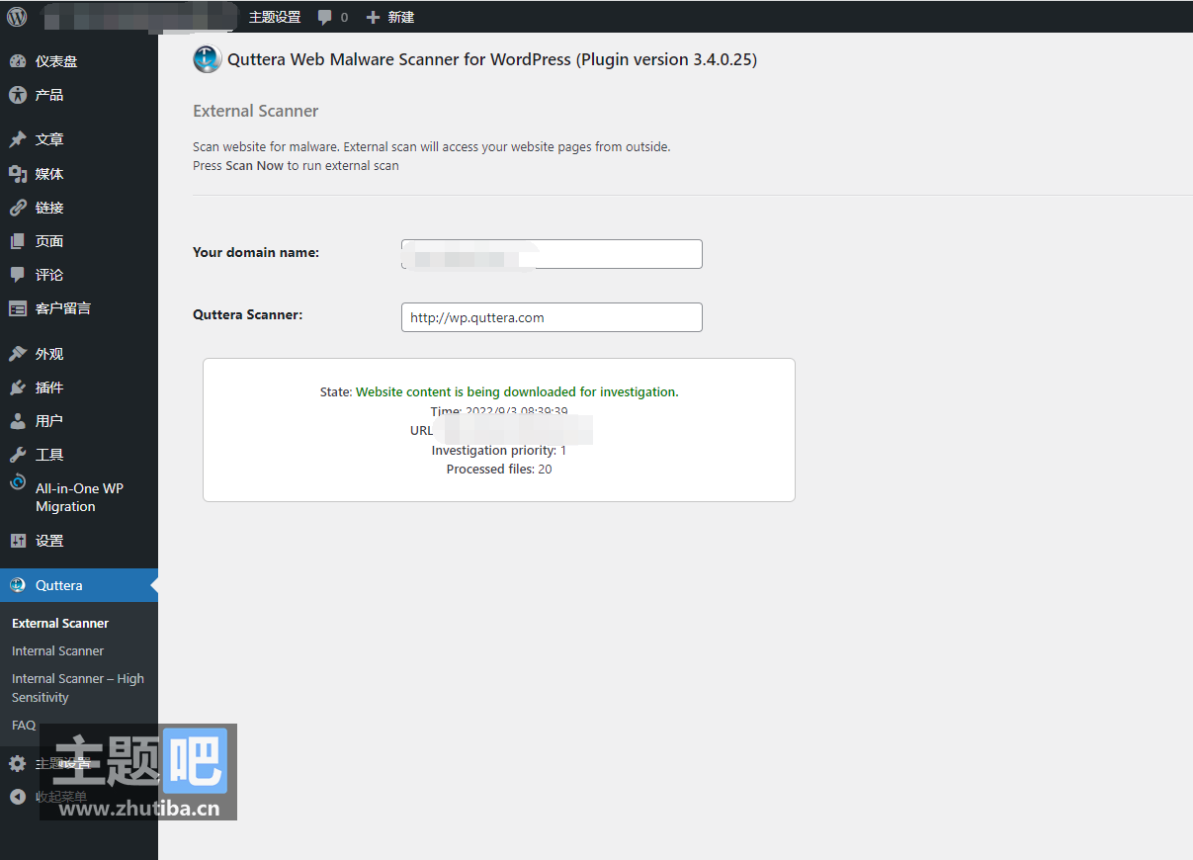Click the wrench icon for 工具
The width and height of the screenshot is (1193, 860).
18,455
